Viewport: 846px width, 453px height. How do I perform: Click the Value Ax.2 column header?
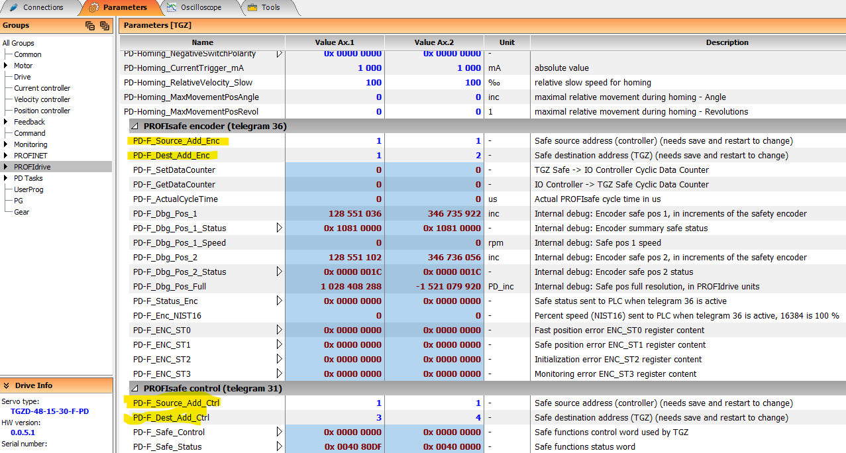point(434,42)
